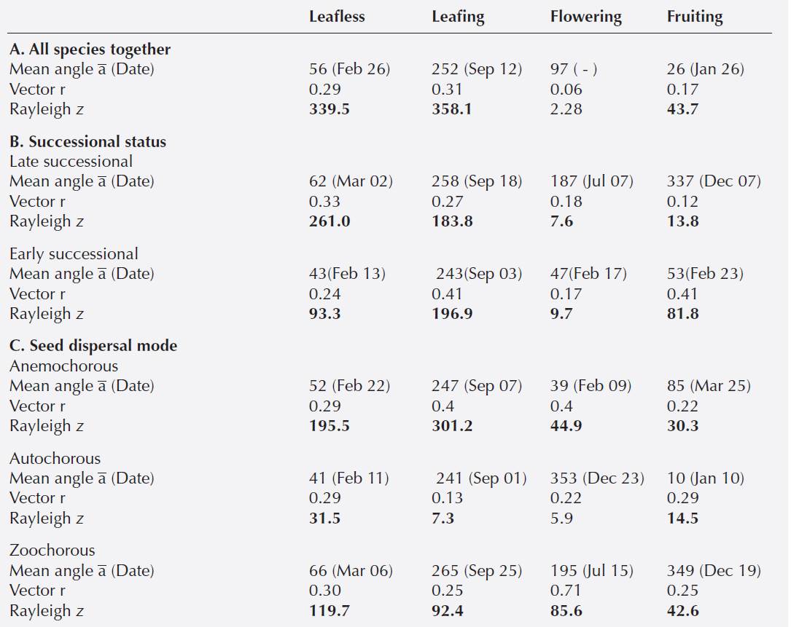Click the bold Rayleigh z value 339.5
The width and height of the screenshot is (791, 627).
click(329, 109)
